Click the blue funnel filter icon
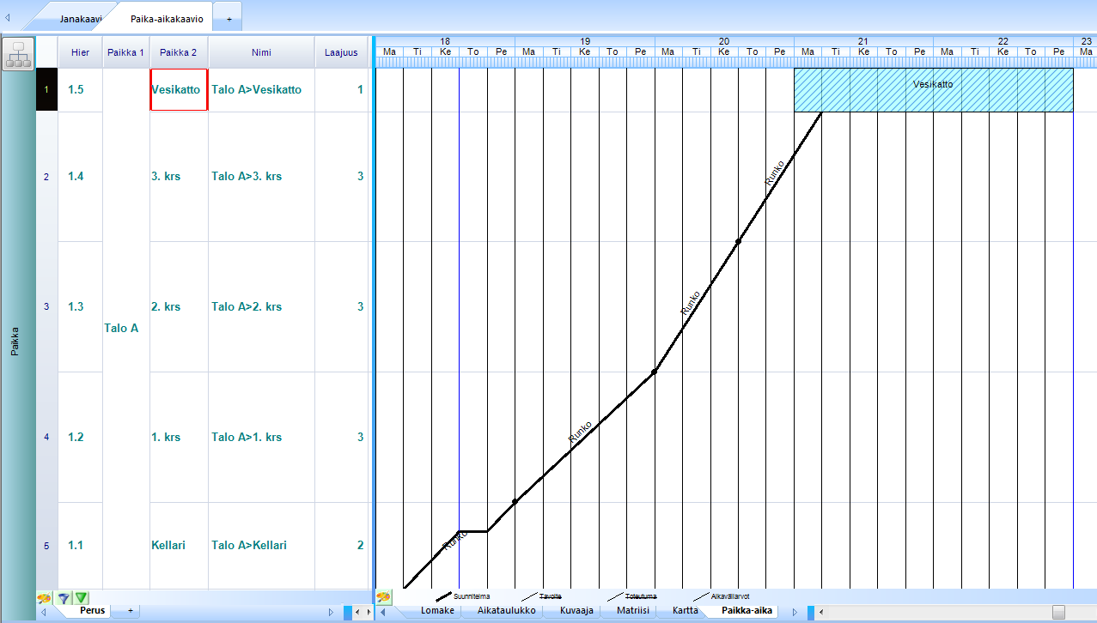The height and width of the screenshot is (623, 1097). (63, 597)
